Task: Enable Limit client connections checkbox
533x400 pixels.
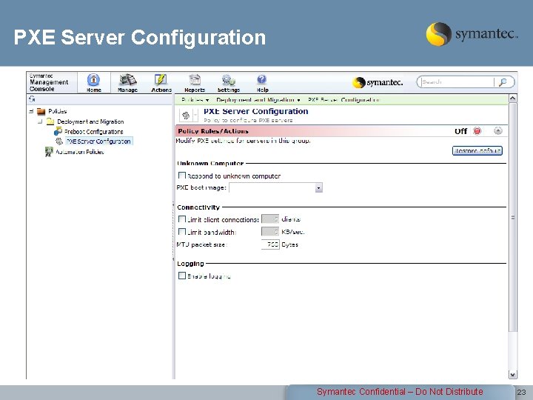Action: pos(182,219)
